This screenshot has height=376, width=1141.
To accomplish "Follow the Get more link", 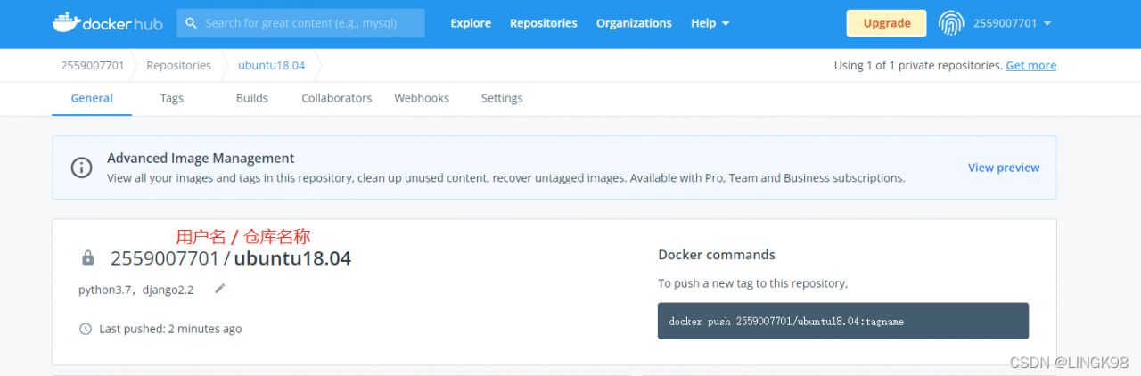I will click(x=1031, y=65).
